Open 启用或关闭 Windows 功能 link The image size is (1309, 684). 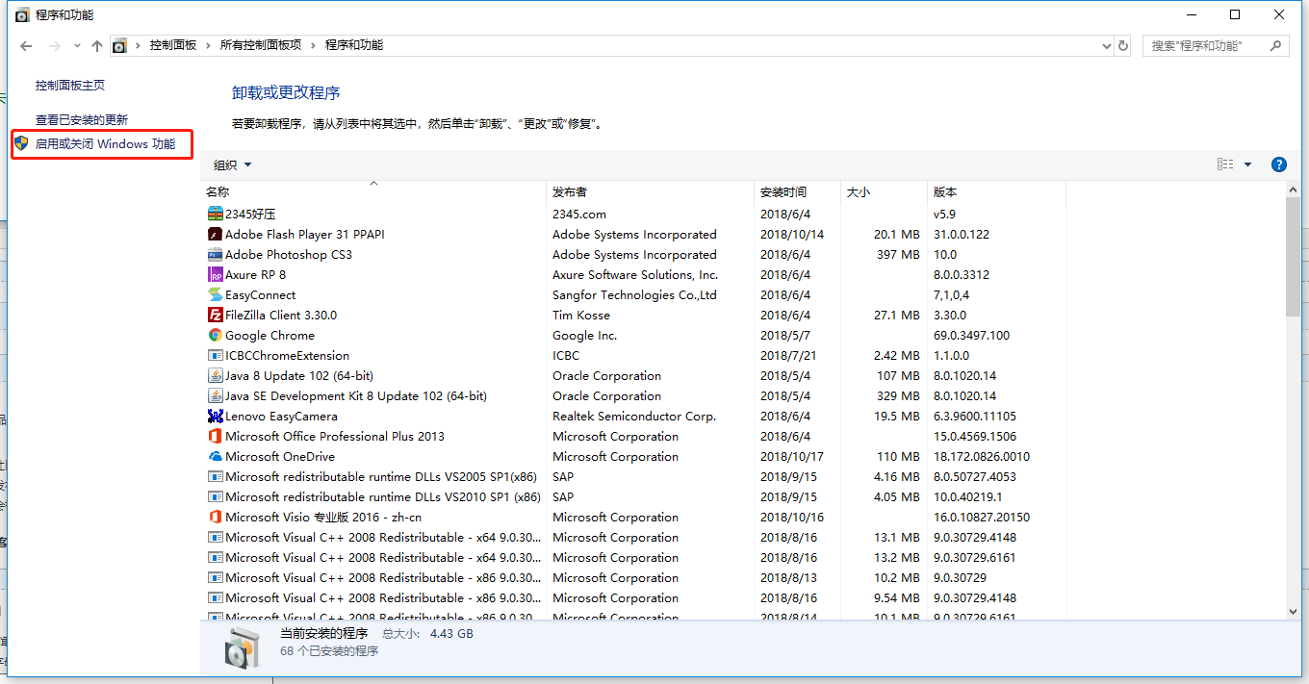pyautogui.click(x=106, y=143)
